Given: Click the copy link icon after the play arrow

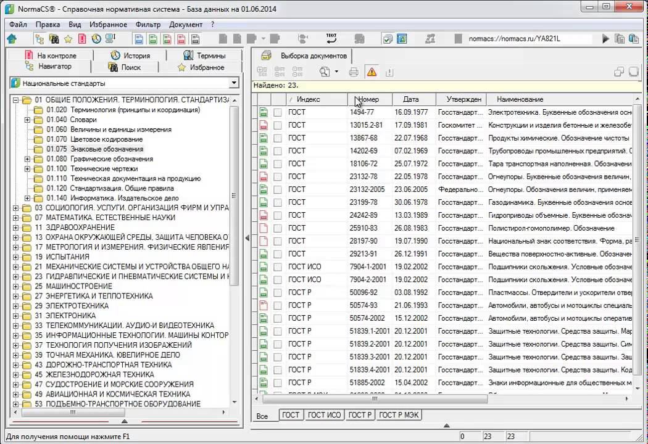Looking at the screenshot, I should [620, 39].
